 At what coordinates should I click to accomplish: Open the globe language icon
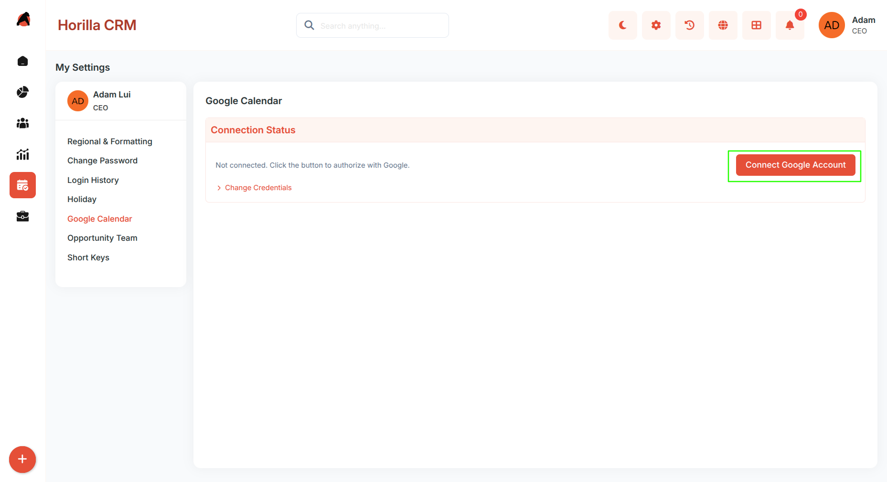(723, 25)
